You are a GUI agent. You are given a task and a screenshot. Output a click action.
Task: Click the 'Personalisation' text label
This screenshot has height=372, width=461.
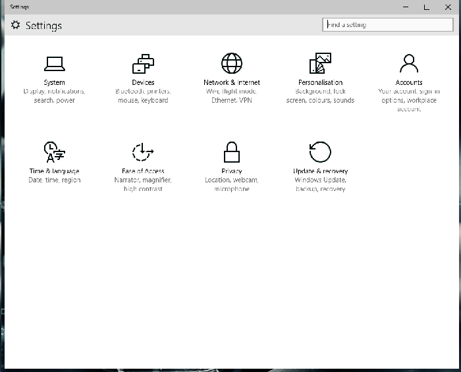point(320,82)
